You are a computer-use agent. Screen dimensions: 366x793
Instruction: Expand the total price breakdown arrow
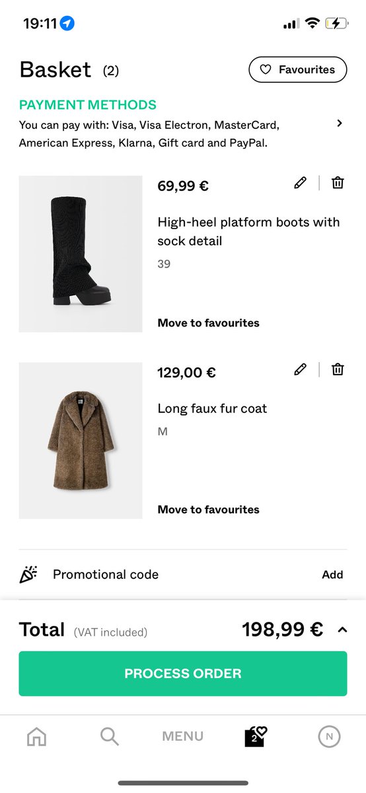tap(342, 630)
